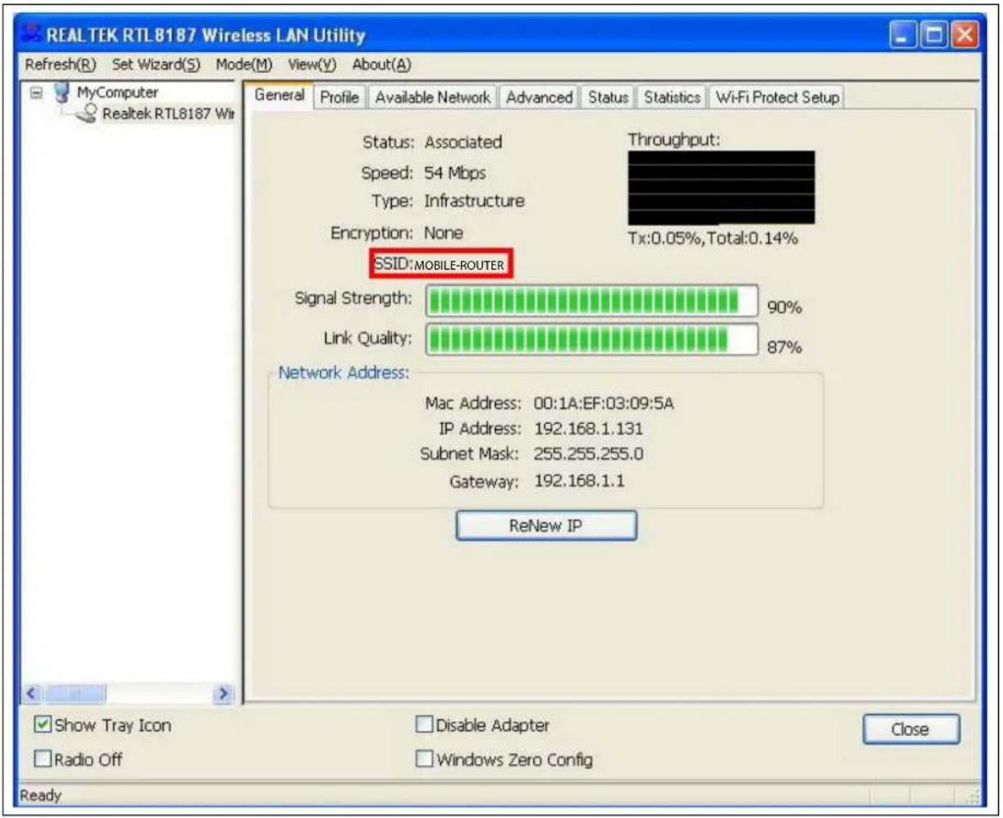Minimize the Wireless LAN Utility window
The image size is (1003, 818).
(903, 35)
